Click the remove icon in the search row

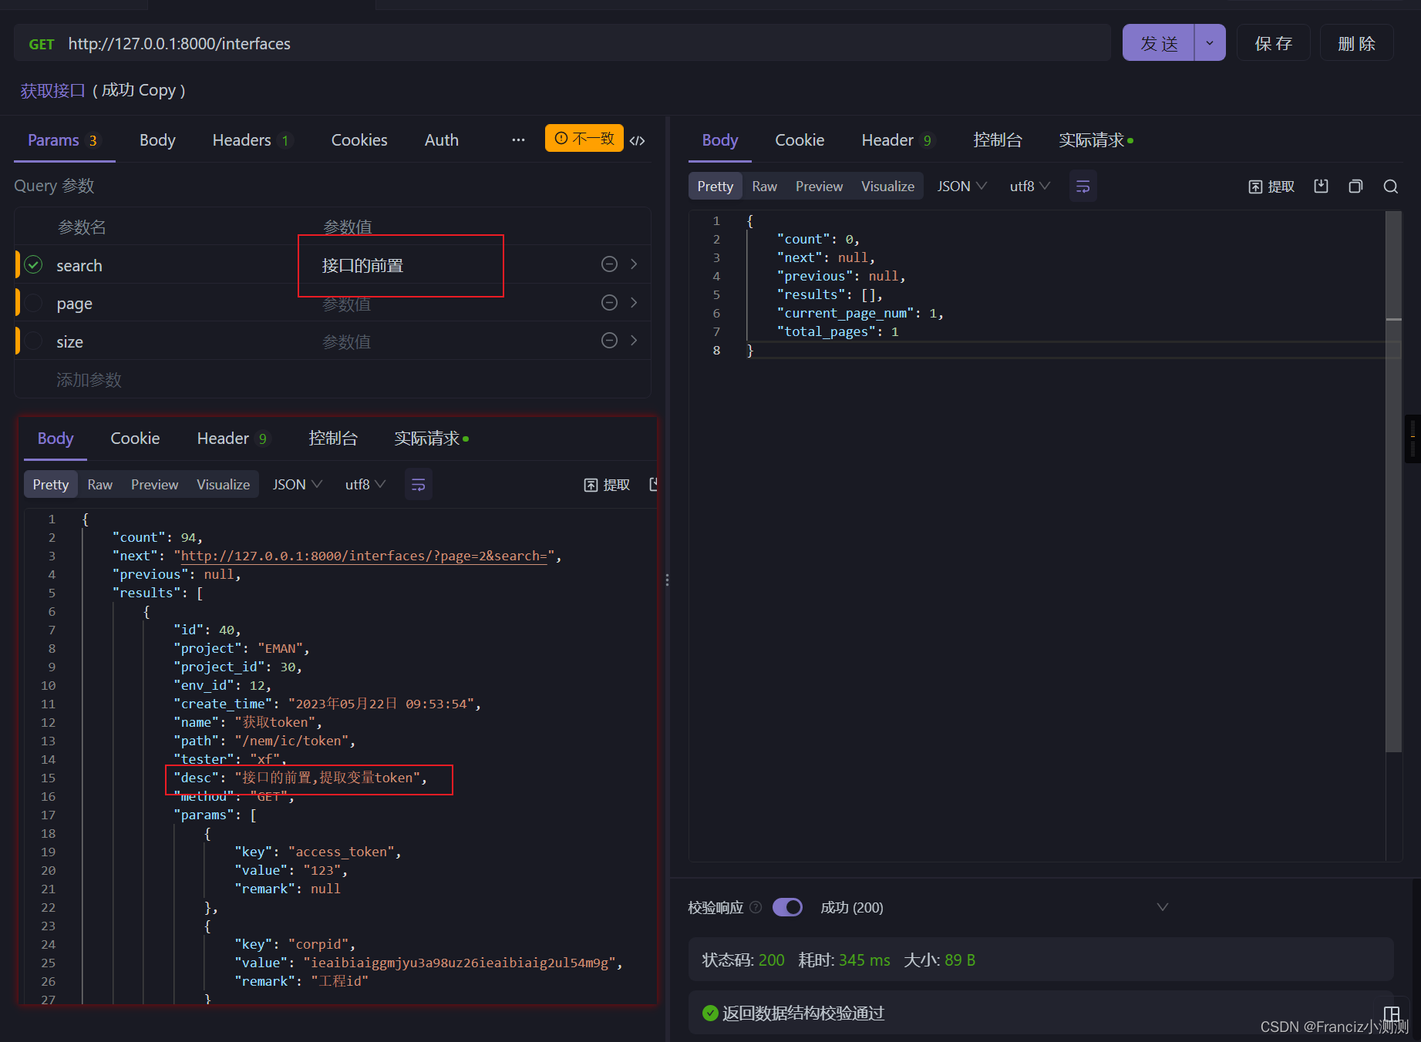[x=609, y=264]
